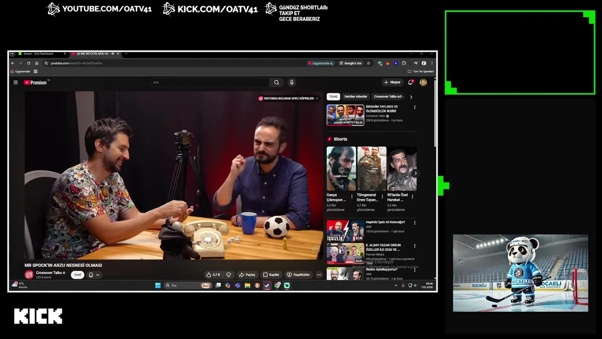Screen dimensions: 602x339
Task: Open the Crossover Talks channel name
Action: (x=49, y=273)
